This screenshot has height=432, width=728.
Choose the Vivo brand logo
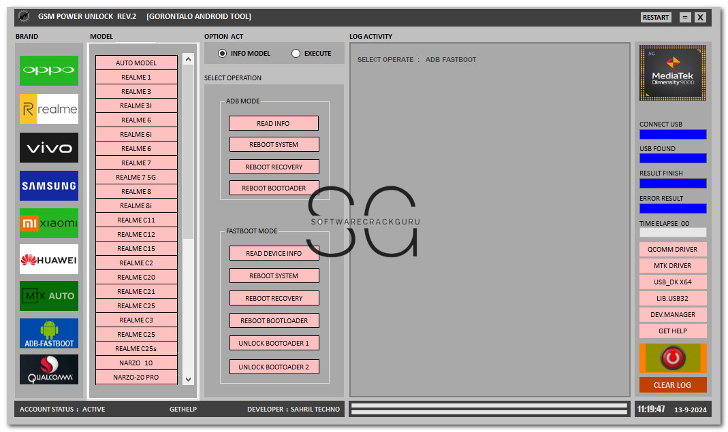point(49,148)
